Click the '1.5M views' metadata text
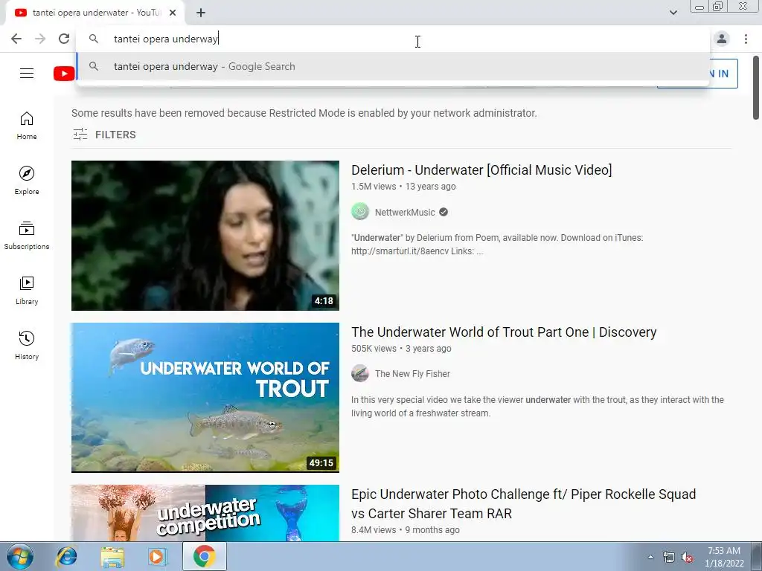The height and width of the screenshot is (571, 762). 374,187
